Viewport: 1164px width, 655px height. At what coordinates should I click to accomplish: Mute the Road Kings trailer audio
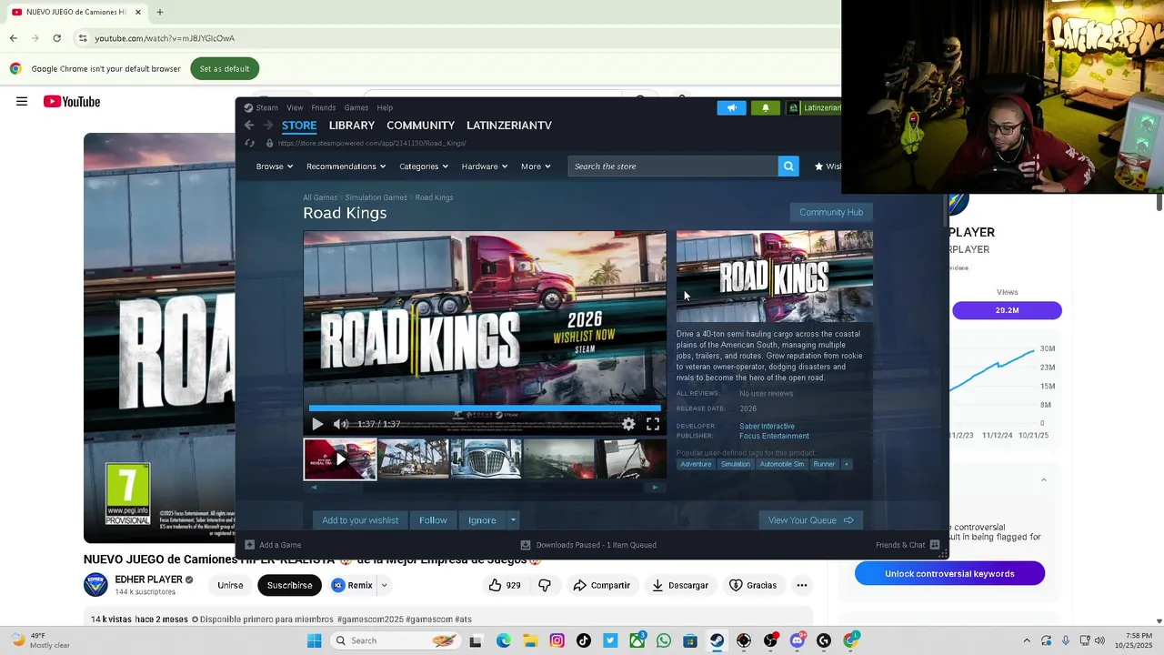341,424
